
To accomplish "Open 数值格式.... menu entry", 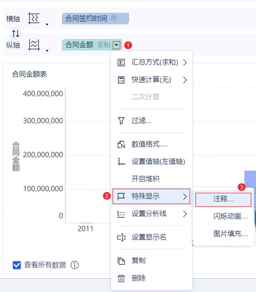I will (151, 144).
